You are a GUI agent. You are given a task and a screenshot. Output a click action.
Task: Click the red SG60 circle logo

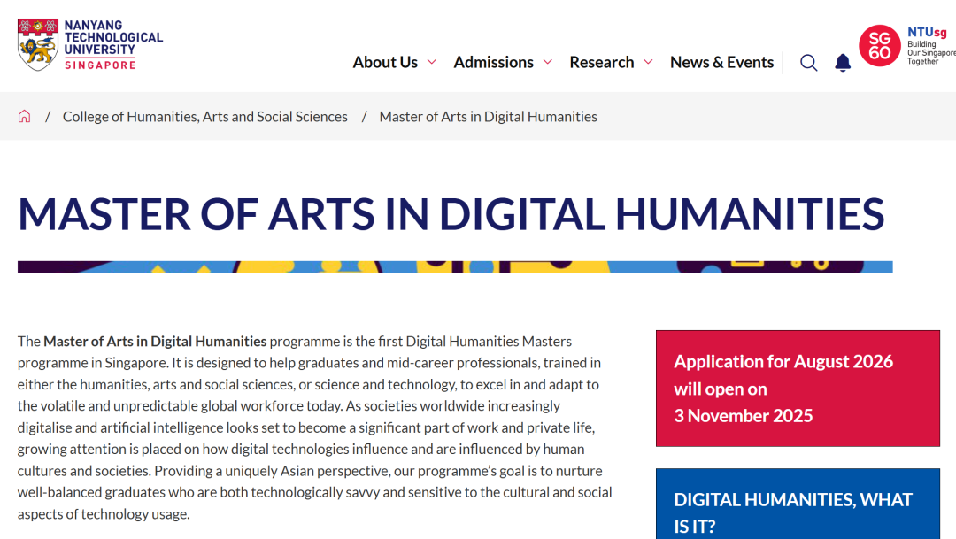click(x=879, y=46)
